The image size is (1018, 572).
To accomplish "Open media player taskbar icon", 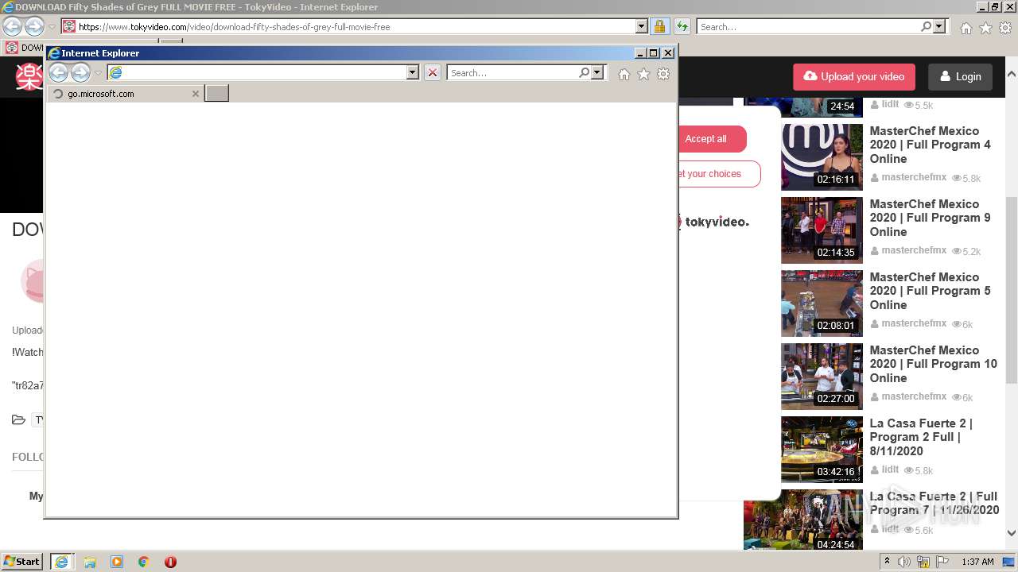I will (117, 562).
